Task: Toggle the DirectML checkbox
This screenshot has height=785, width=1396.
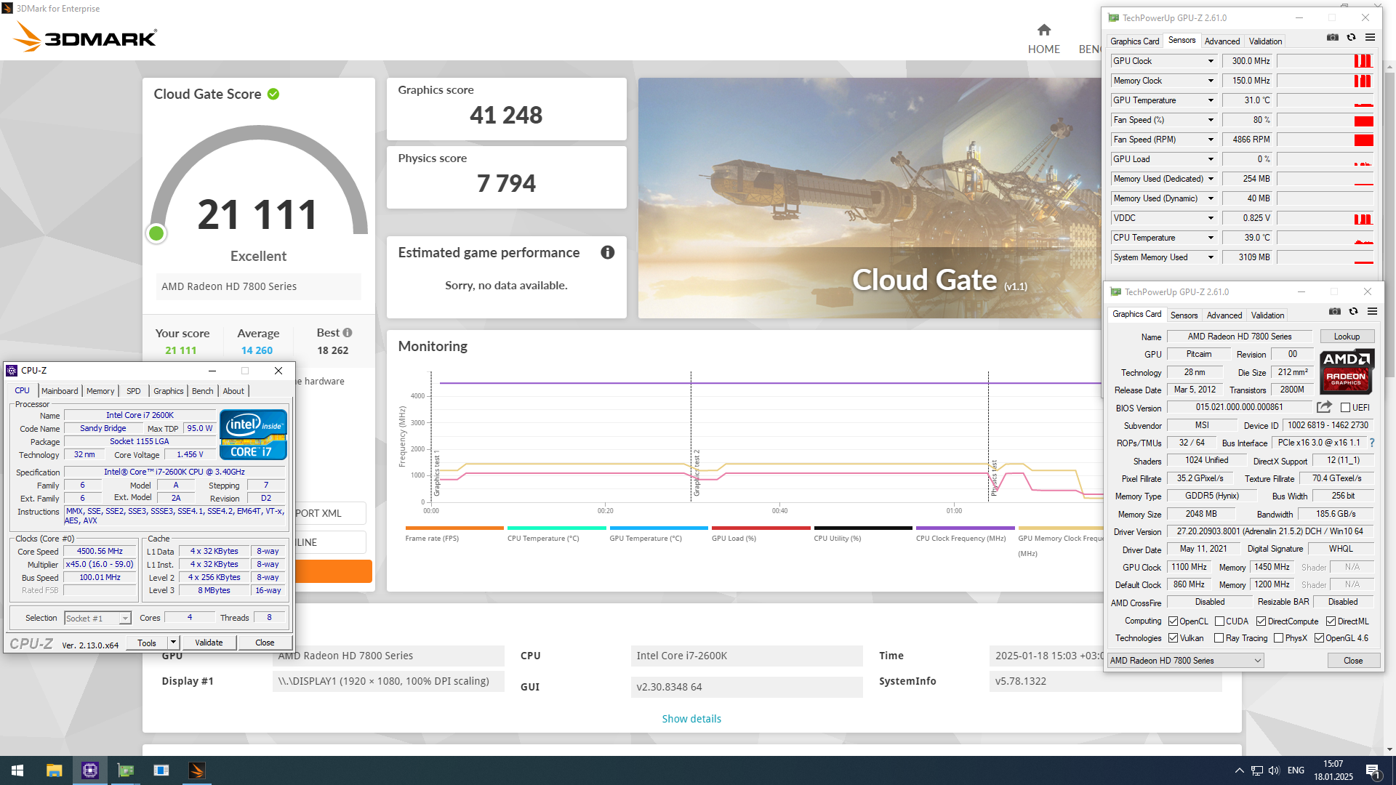Action: click(1331, 621)
